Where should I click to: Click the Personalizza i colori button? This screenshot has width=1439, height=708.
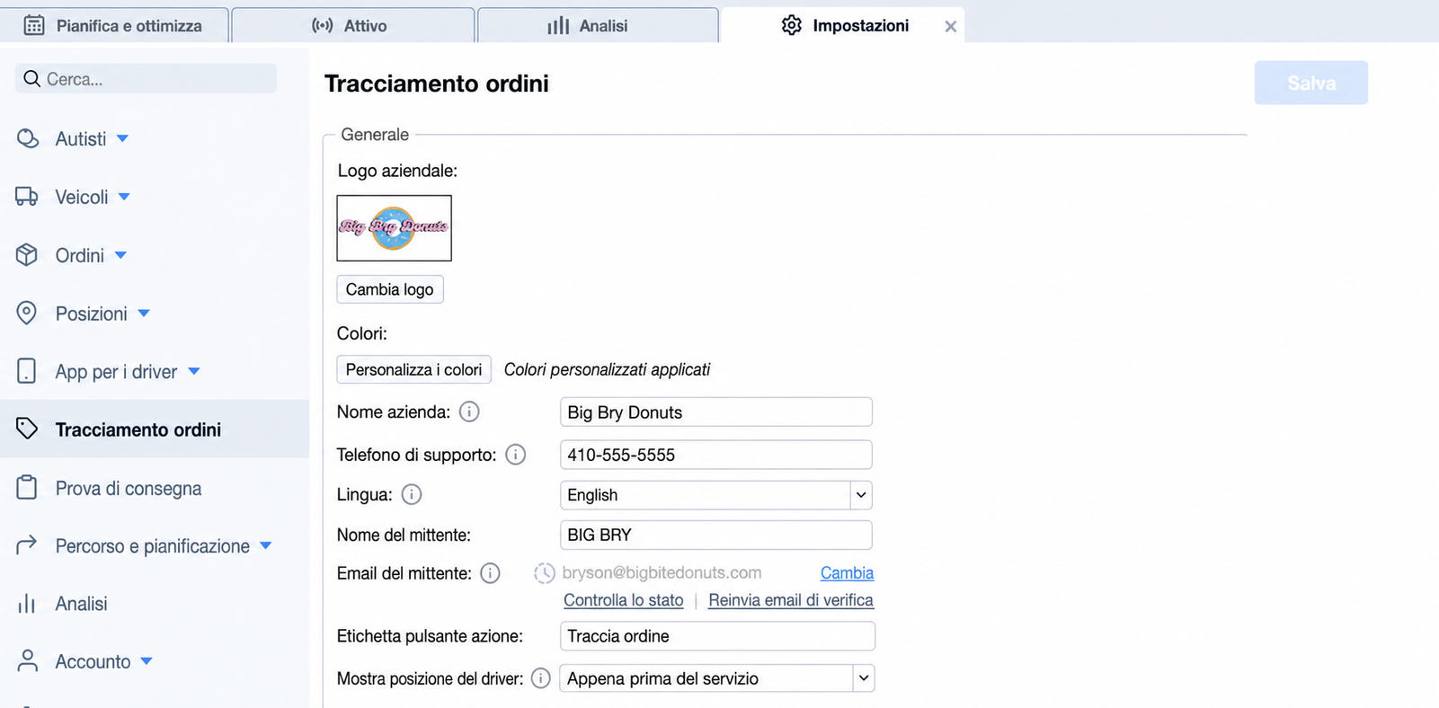413,369
